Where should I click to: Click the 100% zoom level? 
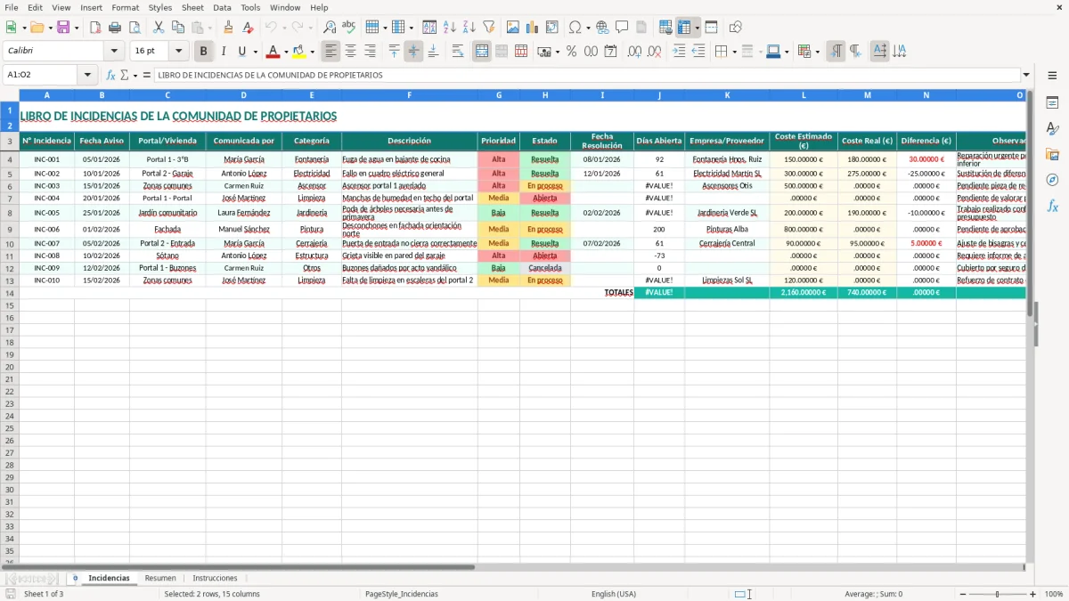[1054, 594]
